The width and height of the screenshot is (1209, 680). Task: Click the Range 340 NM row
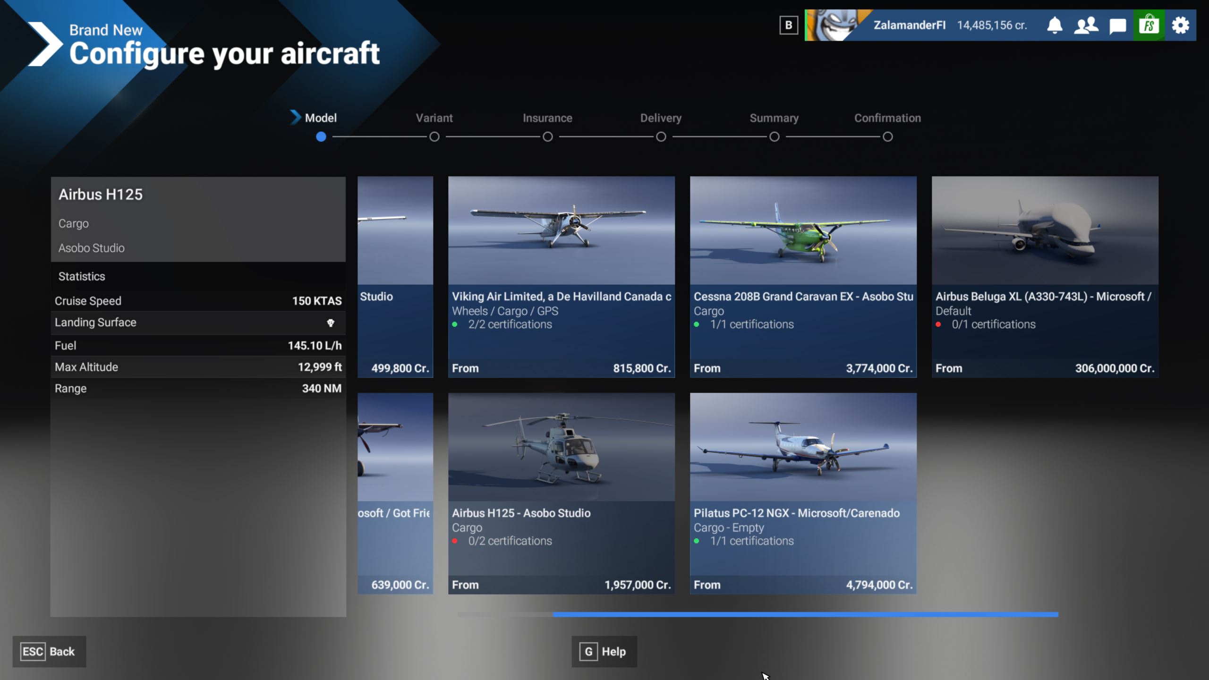[198, 388]
